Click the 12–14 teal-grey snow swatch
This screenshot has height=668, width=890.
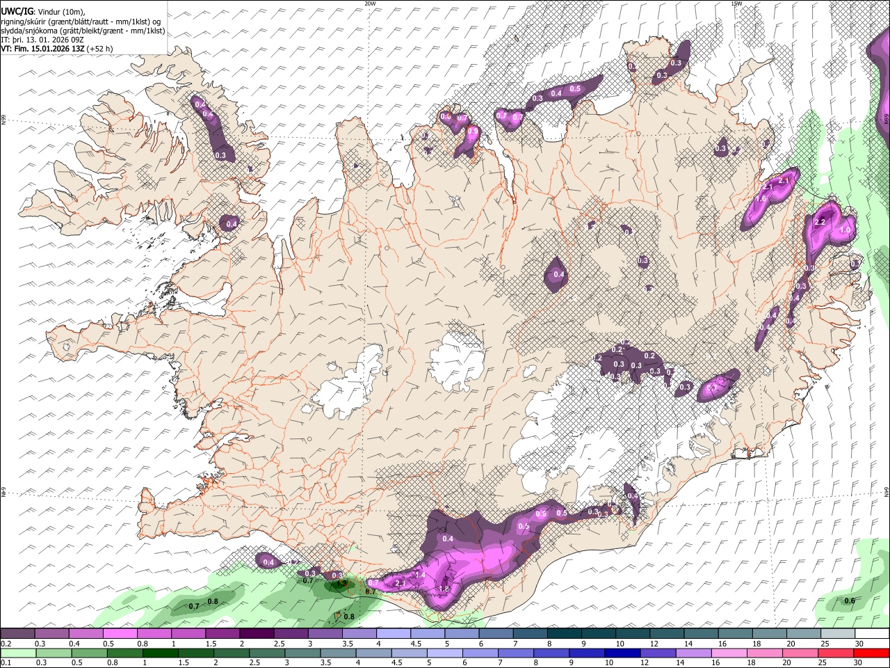[668, 633]
